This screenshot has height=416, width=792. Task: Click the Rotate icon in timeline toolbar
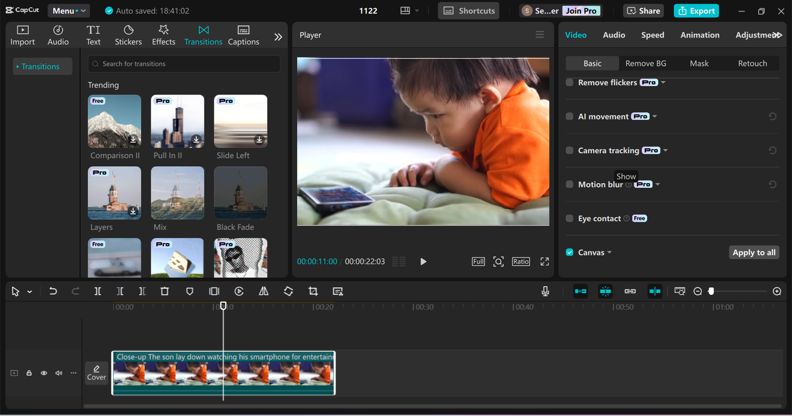(288, 291)
